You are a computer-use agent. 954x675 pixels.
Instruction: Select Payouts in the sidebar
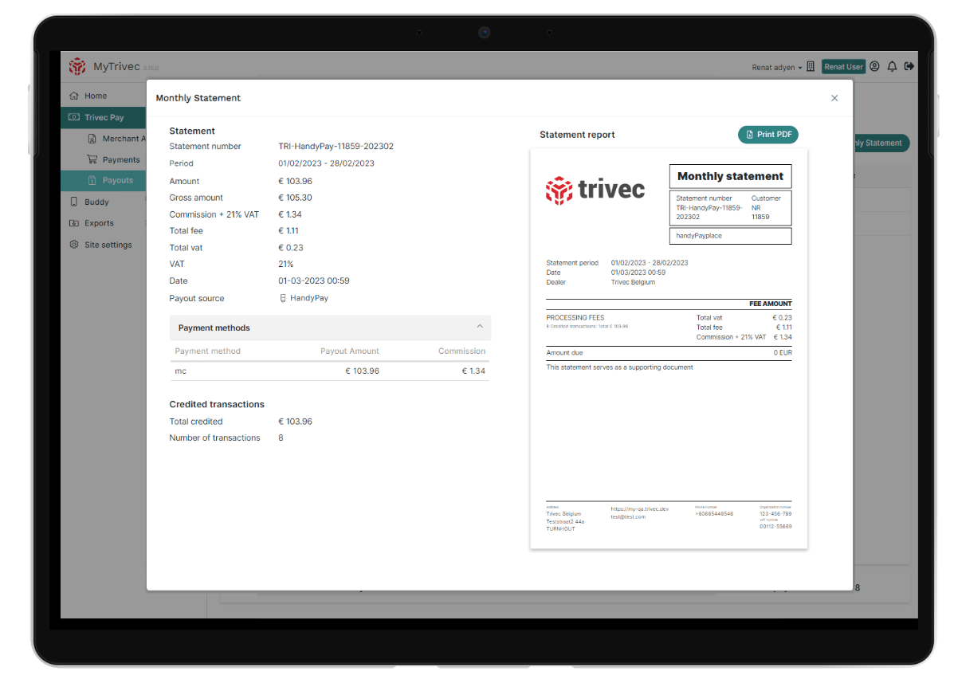tap(117, 180)
